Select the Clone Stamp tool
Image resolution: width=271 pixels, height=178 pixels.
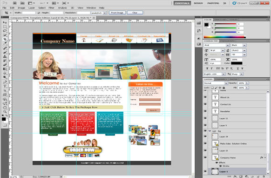5,56
